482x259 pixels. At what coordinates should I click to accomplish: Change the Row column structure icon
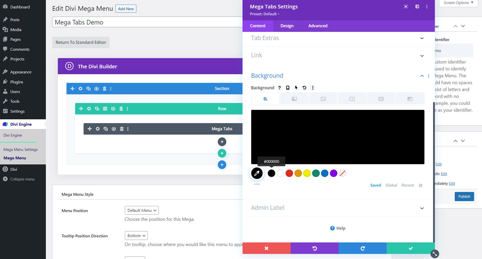tap(105, 109)
